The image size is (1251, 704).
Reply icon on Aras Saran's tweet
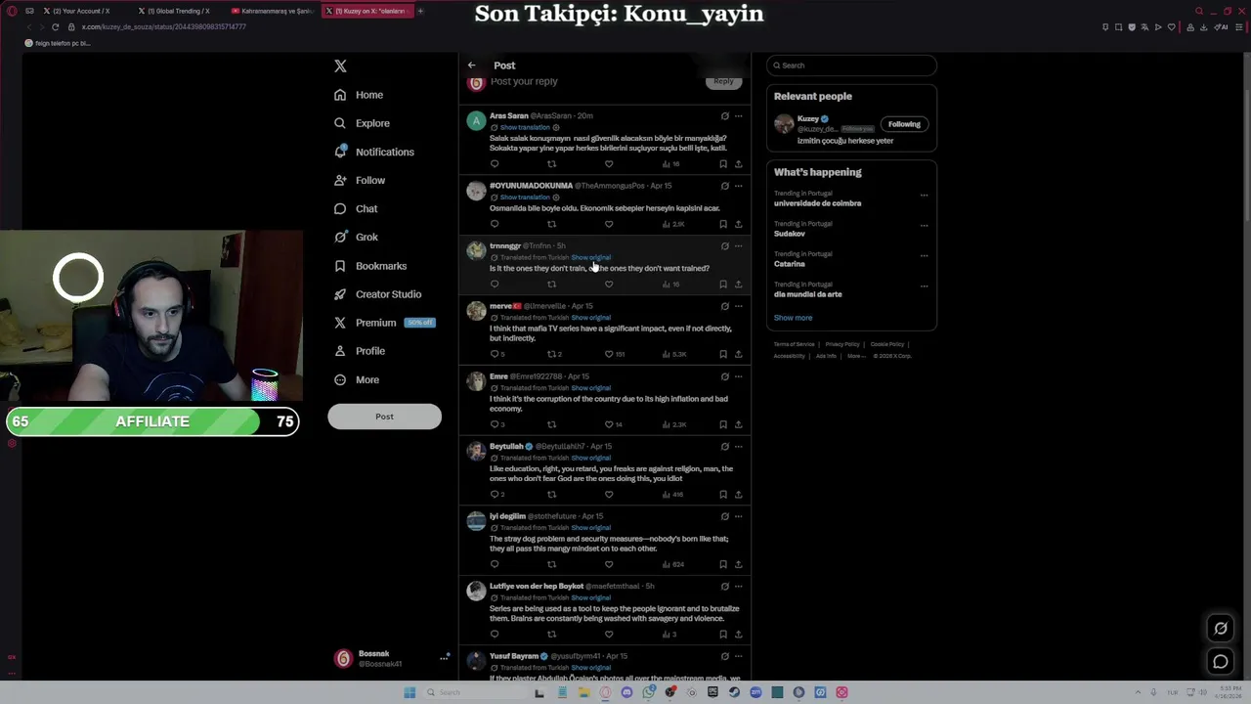point(495,164)
